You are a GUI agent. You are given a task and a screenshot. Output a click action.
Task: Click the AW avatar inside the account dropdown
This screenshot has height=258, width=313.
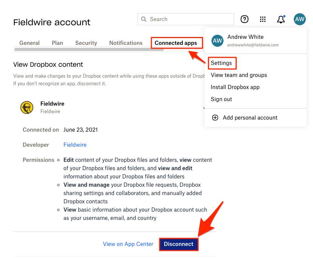[x=217, y=41]
